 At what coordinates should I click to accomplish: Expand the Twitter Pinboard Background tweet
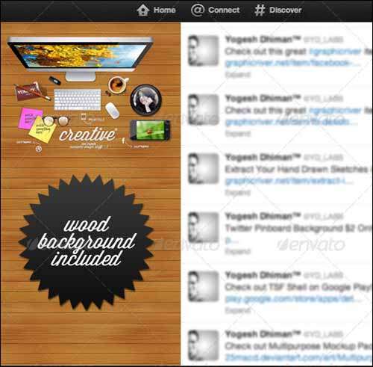(238, 251)
